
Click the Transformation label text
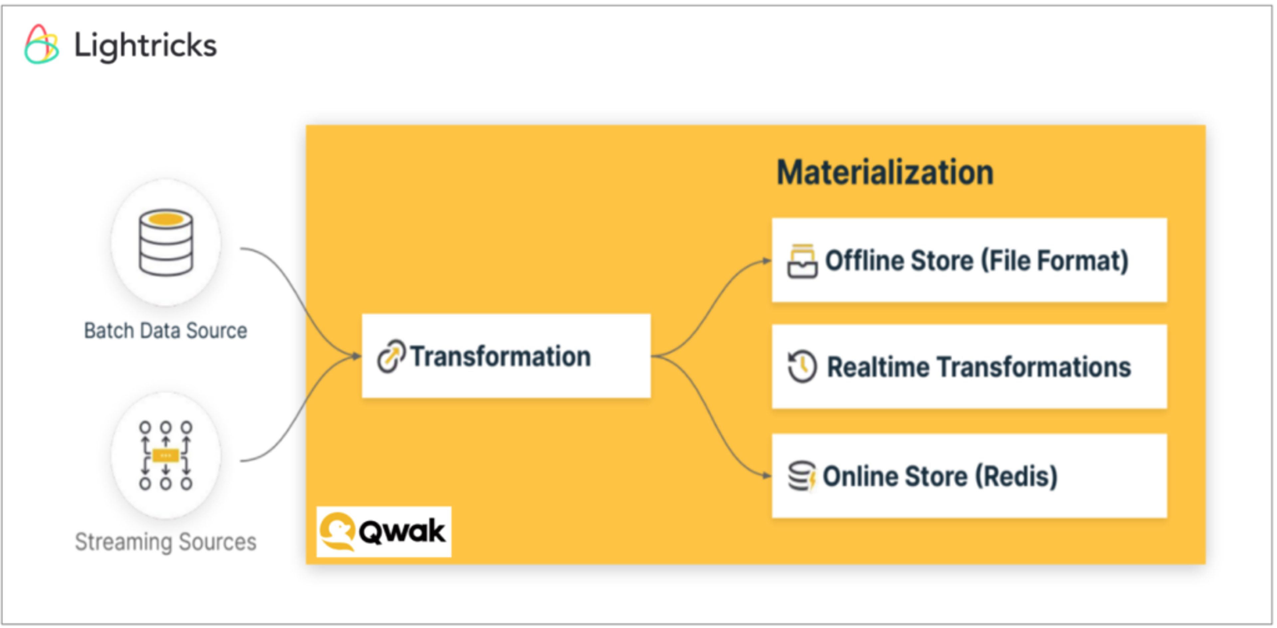pyautogui.click(x=501, y=357)
